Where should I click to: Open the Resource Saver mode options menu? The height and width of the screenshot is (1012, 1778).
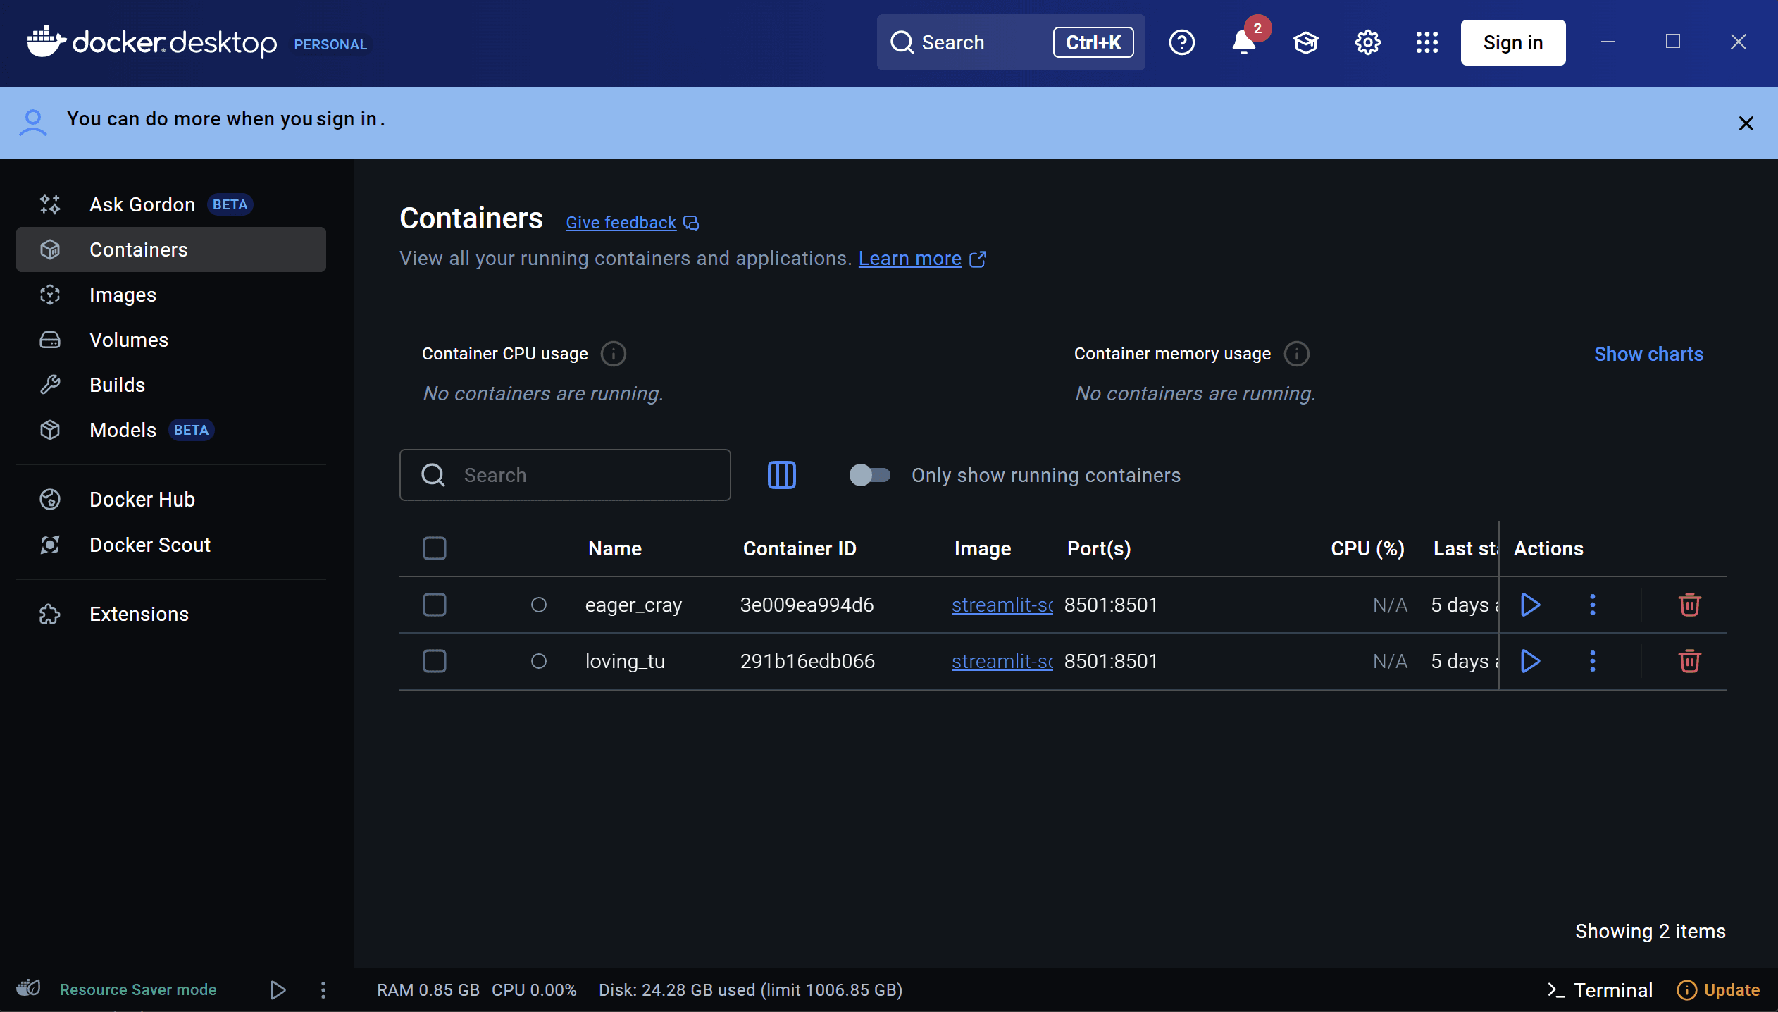pos(323,990)
